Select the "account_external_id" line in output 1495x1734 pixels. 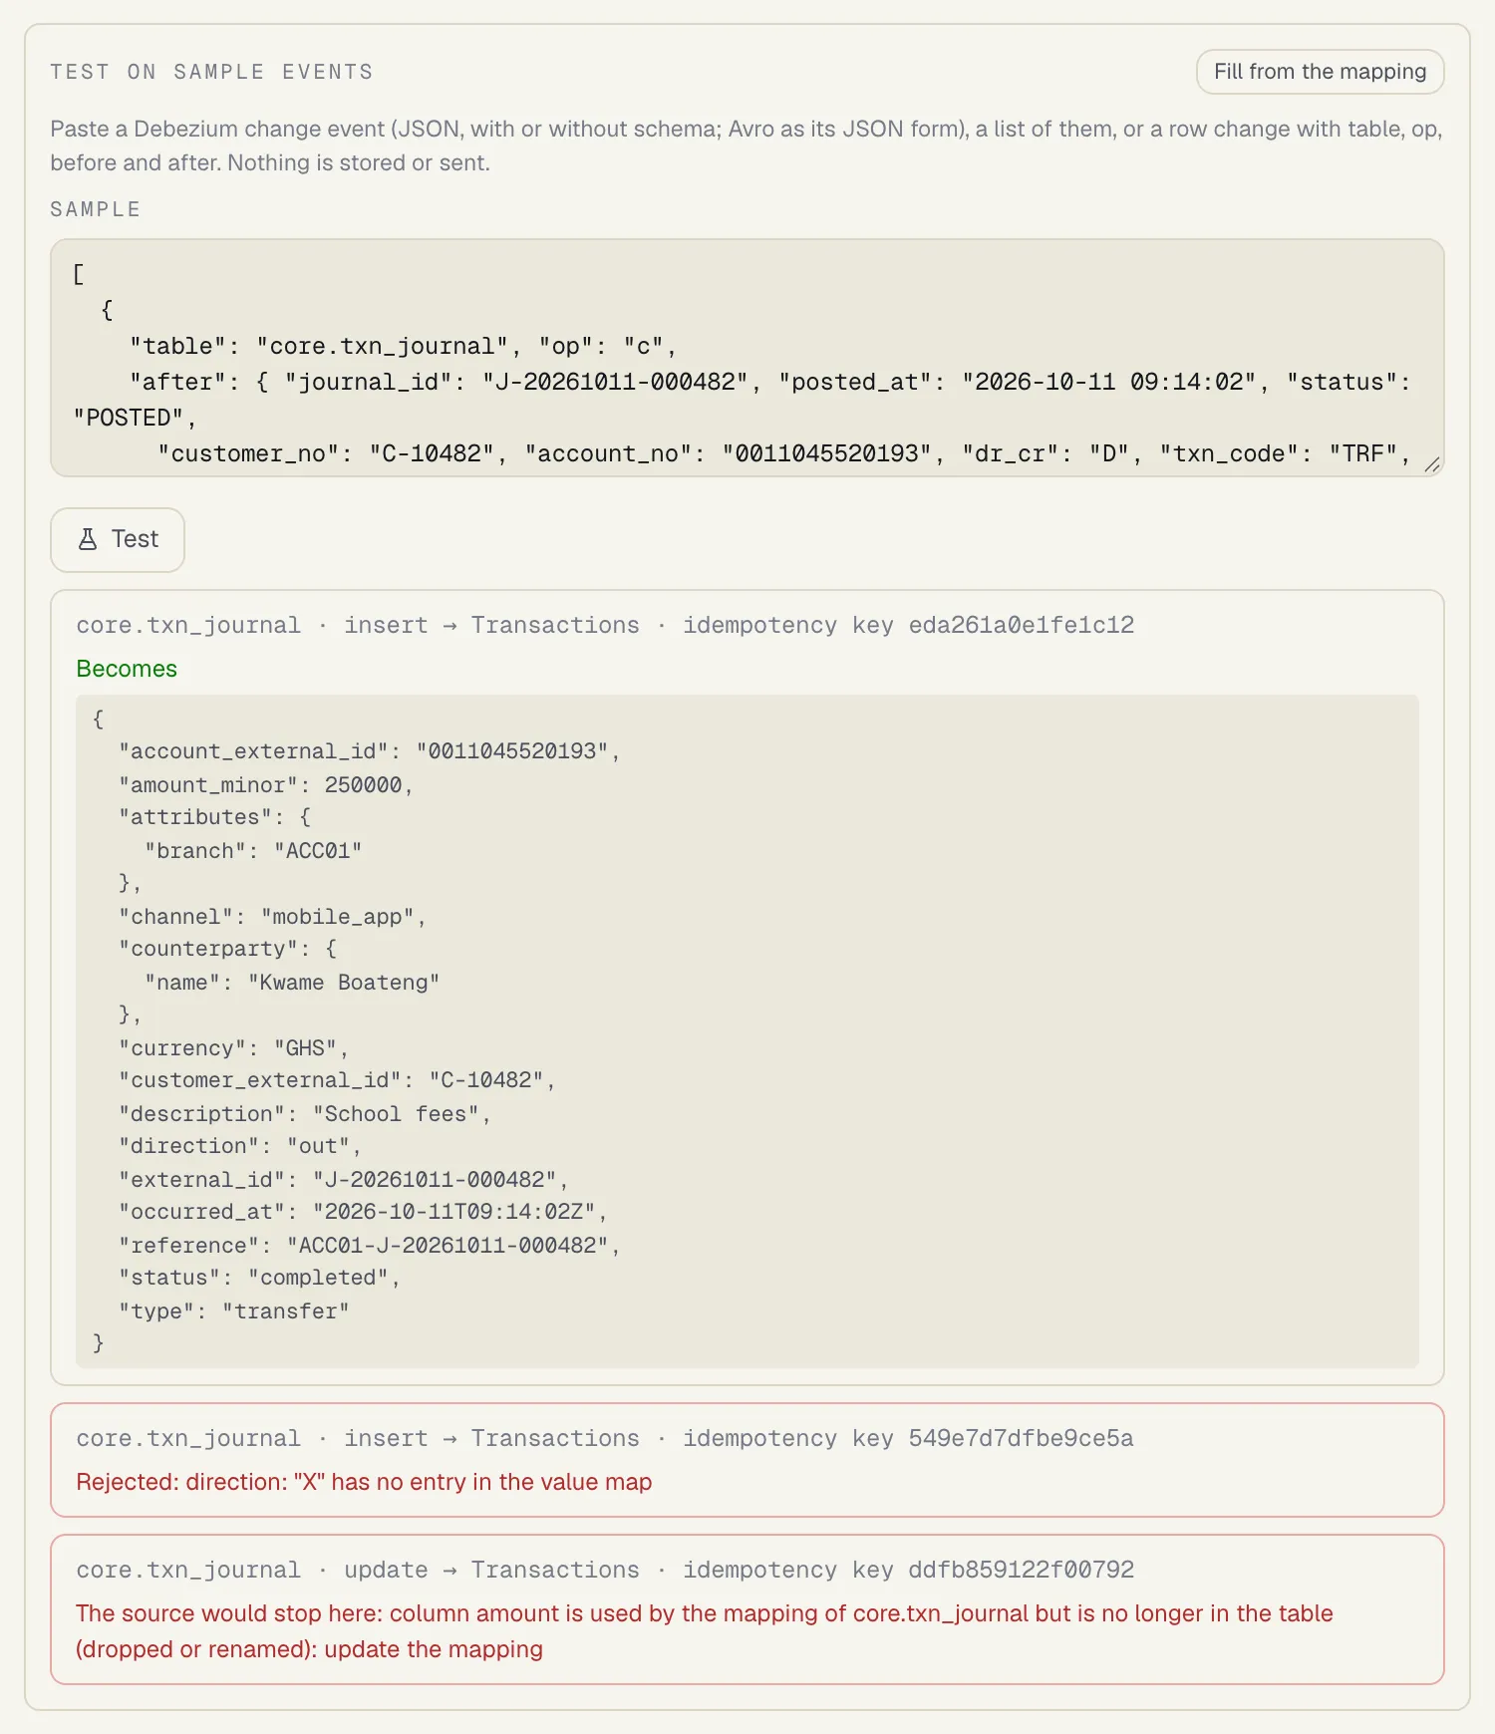click(x=370, y=751)
